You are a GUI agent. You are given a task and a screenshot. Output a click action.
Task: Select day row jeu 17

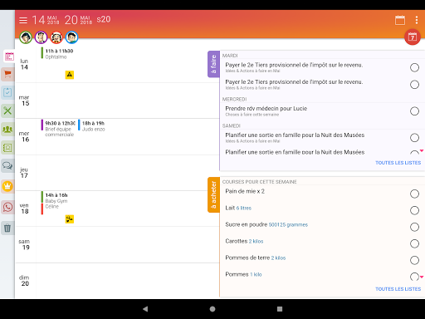(x=117, y=173)
